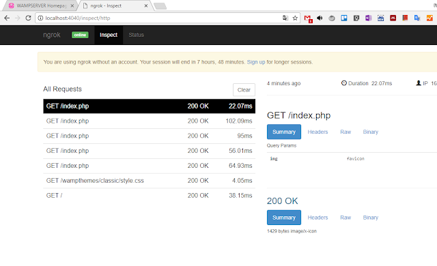The image size is (437, 266).
Task: Open the Google Translate extension icon
Action: click(417, 18)
